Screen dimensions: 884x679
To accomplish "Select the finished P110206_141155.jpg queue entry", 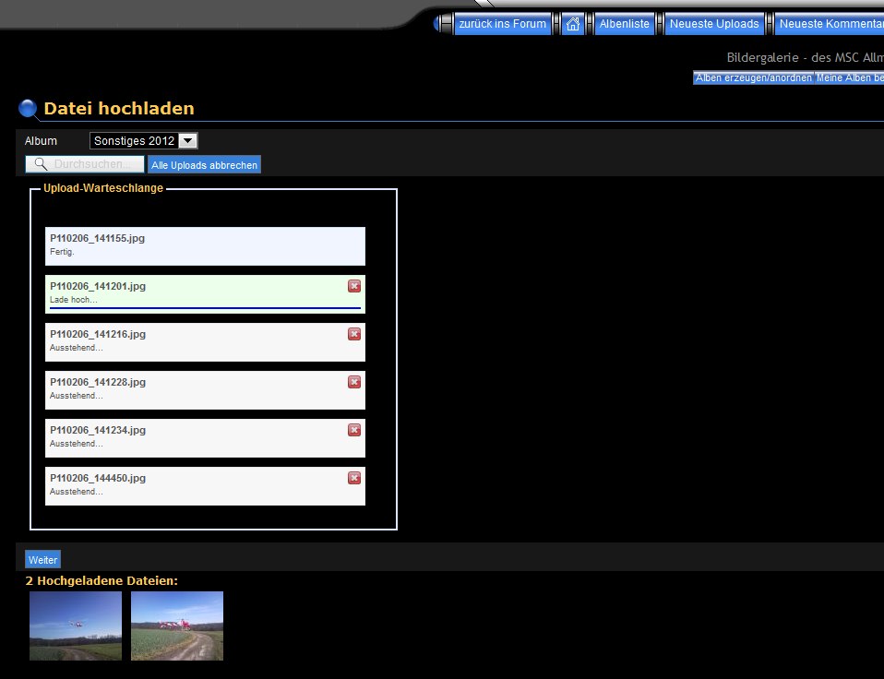I will pos(205,246).
